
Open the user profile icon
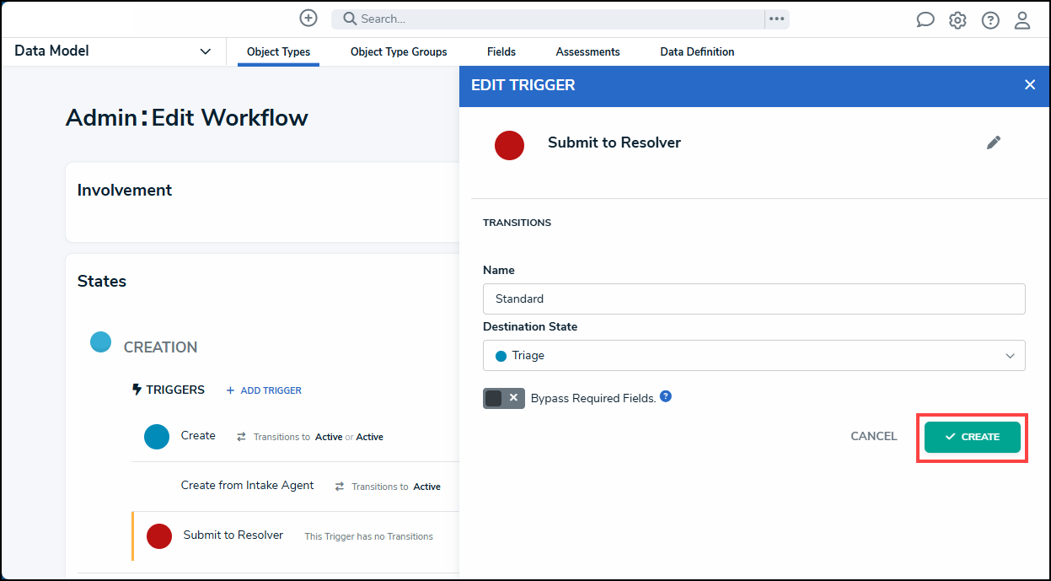pos(1022,20)
